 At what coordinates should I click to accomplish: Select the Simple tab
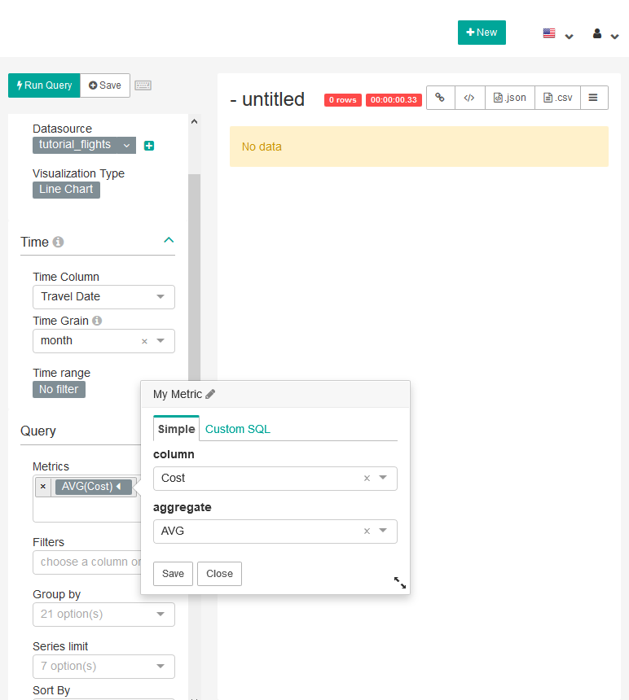pyautogui.click(x=176, y=429)
